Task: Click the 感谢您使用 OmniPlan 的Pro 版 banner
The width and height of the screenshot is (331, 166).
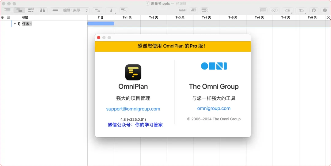Action: point(173,46)
